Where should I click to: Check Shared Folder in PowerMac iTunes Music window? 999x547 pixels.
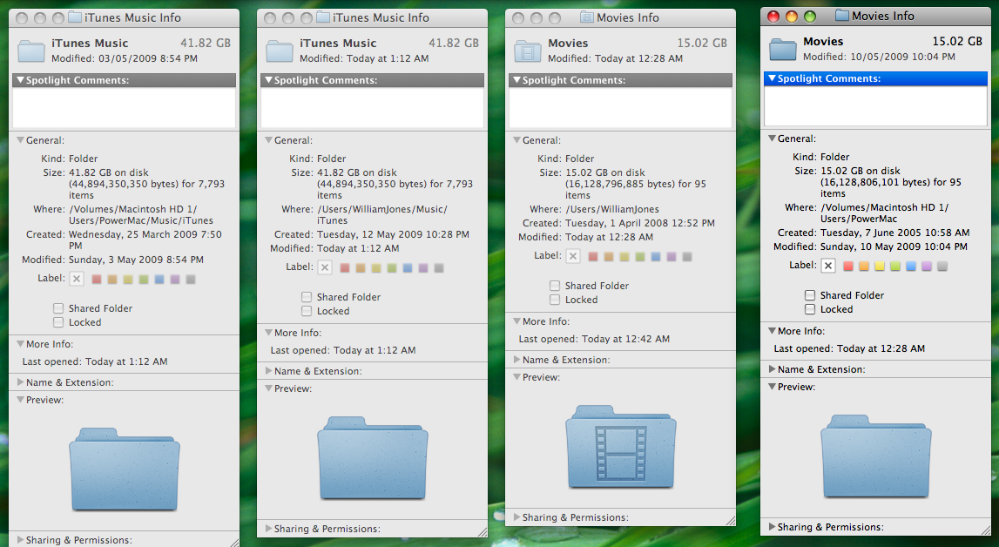coord(58,308)
